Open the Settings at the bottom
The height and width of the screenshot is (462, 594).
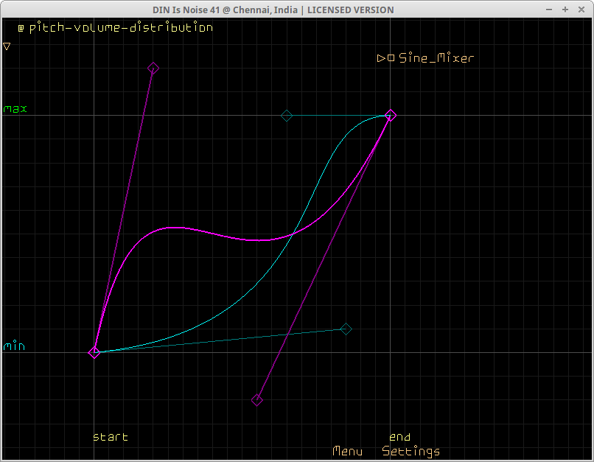click(410, 451)
